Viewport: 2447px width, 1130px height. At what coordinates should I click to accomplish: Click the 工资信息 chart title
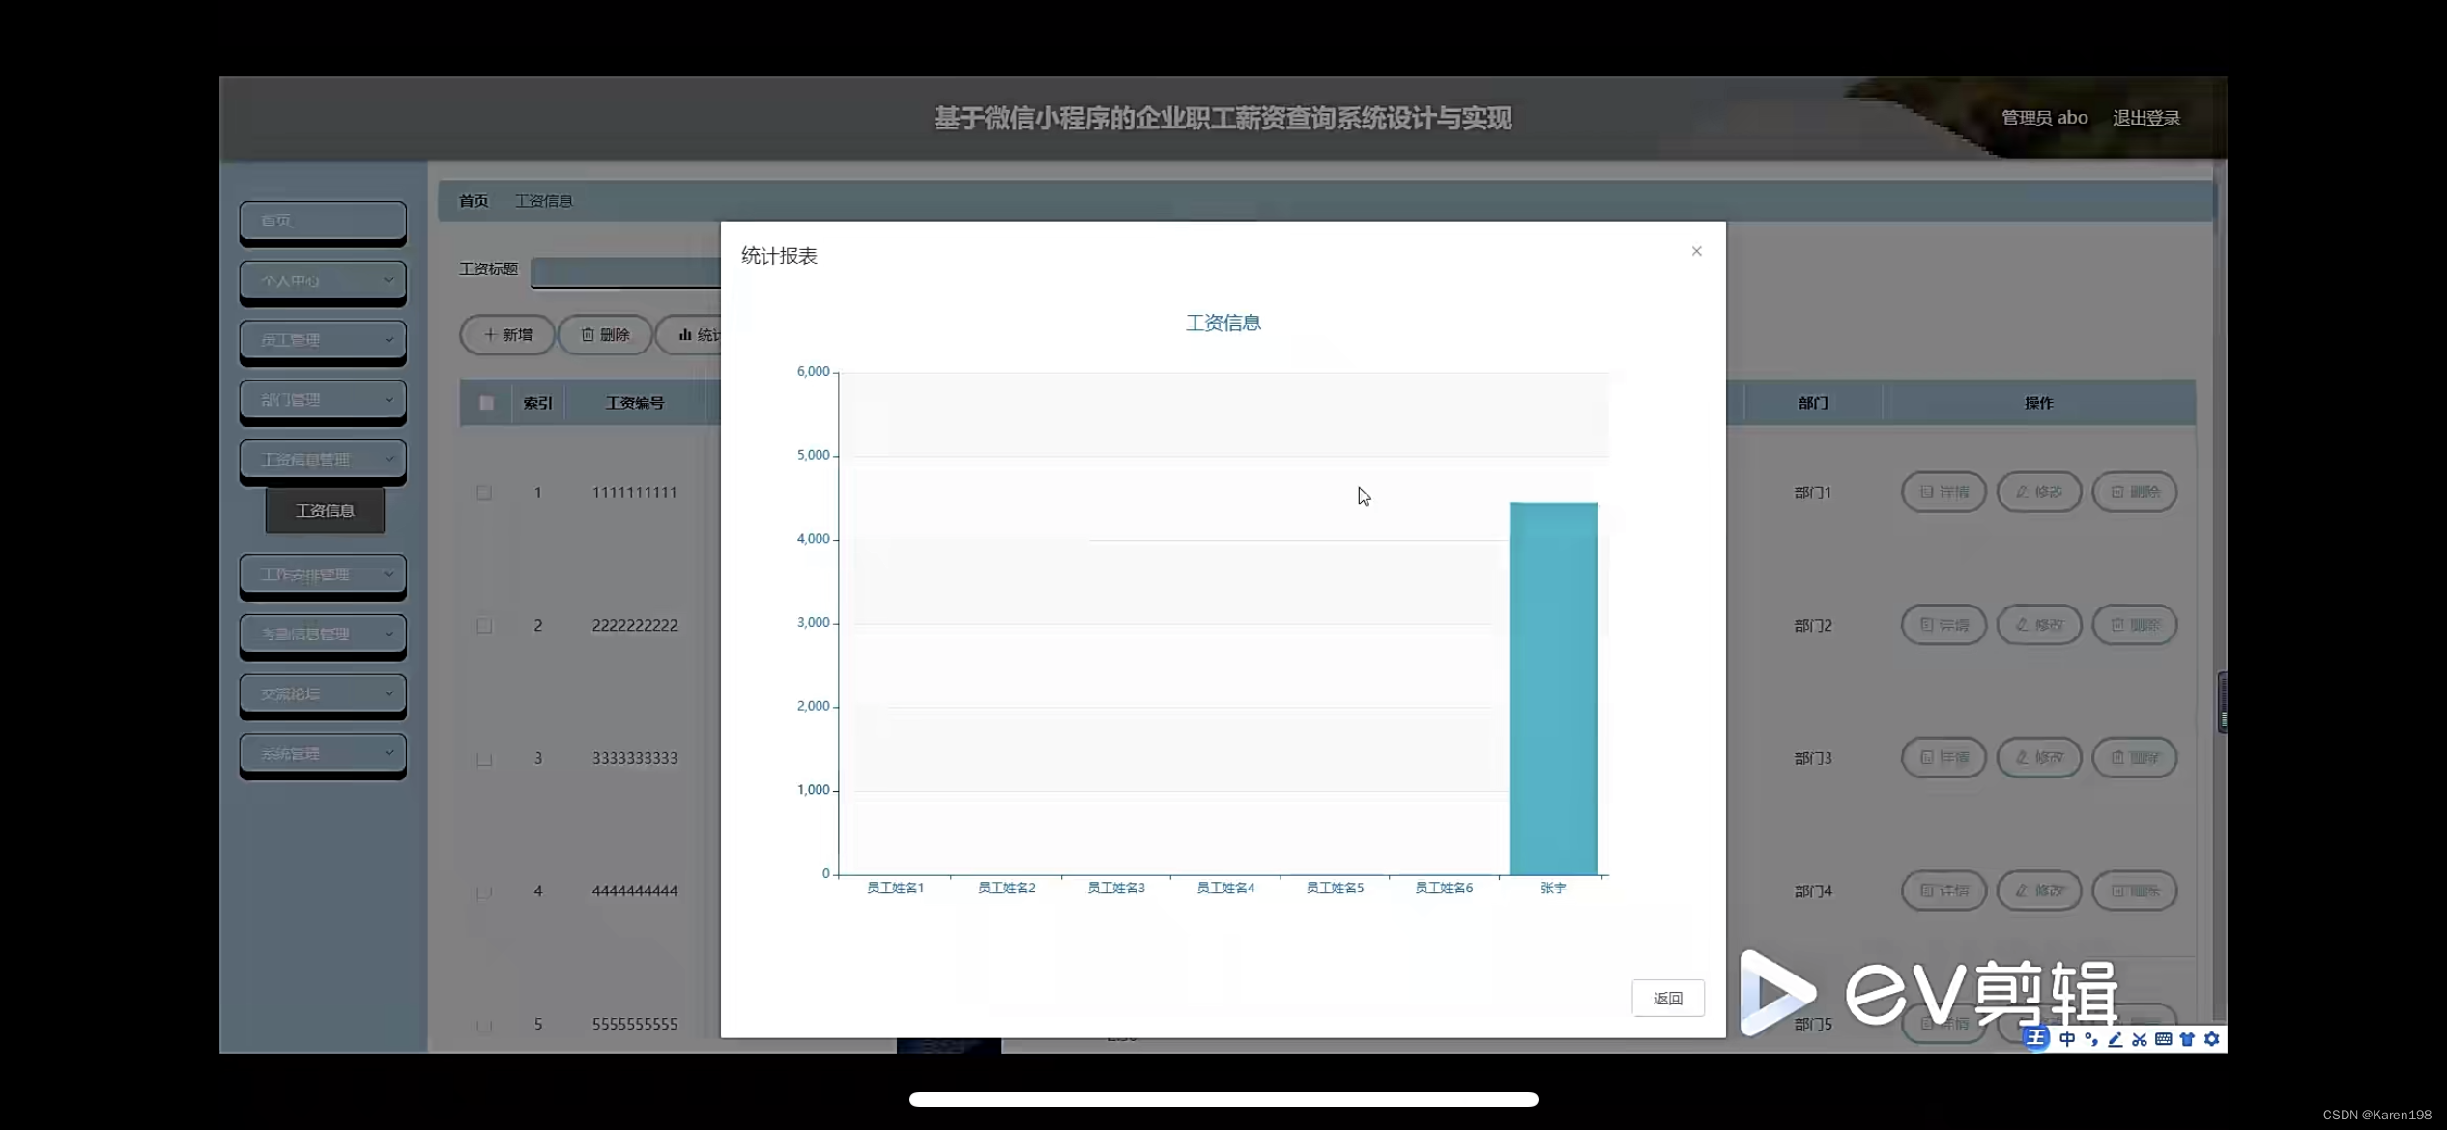click(x=1223, y=323)
